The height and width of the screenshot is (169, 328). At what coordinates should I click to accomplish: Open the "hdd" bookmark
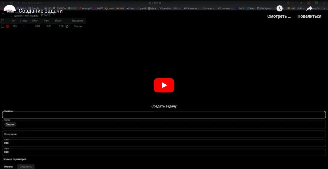[291, 8]
